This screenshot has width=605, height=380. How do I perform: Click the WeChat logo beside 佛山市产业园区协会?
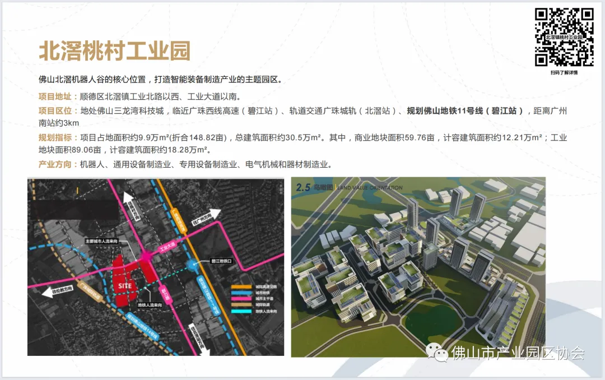click(438, 352)
